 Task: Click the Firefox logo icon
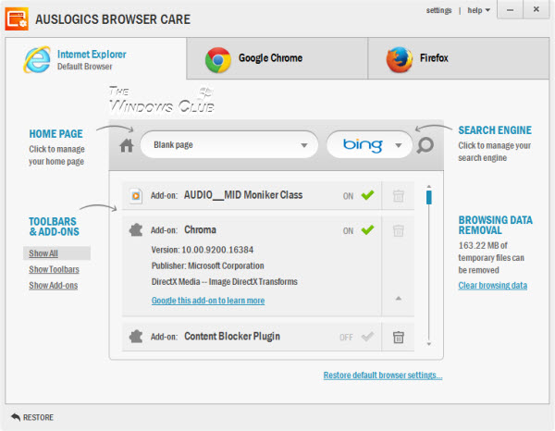[400, 59]
